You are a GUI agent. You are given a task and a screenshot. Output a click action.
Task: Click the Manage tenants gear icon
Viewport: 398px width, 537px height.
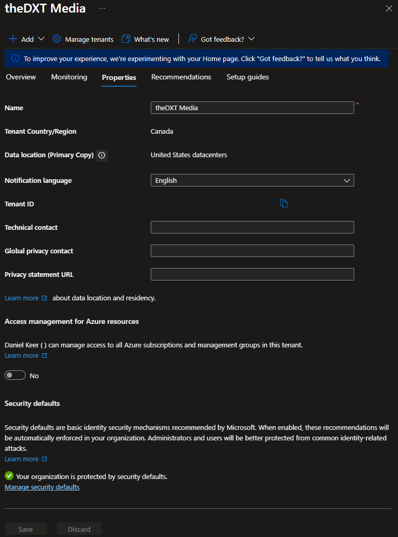tap(56, 39)
